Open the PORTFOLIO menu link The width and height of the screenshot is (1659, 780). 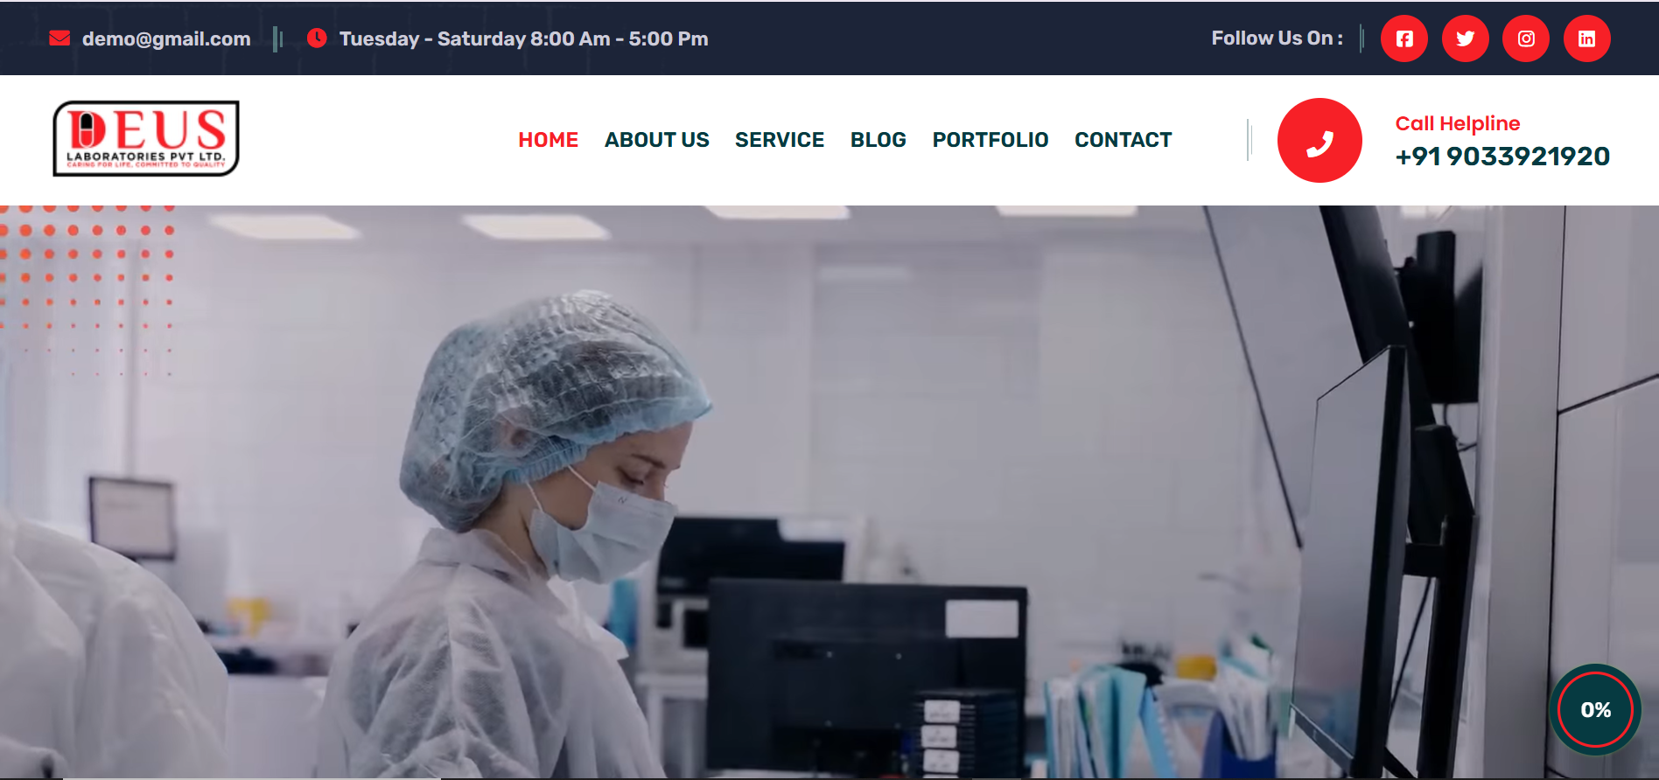(x=990, y=140)
